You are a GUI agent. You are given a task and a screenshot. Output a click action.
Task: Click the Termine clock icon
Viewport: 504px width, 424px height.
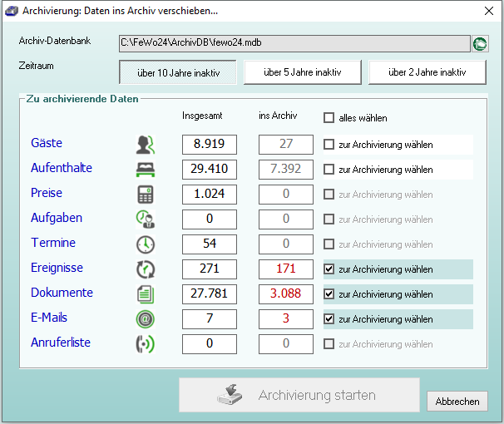click(x=146, y=244)
